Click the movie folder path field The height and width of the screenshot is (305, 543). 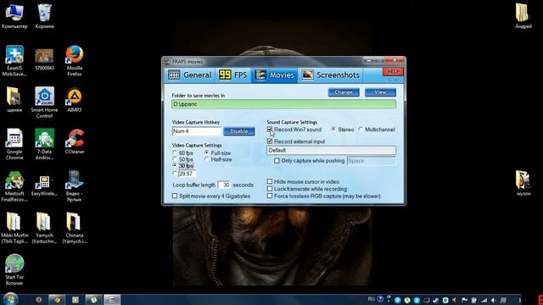[283, 104]
